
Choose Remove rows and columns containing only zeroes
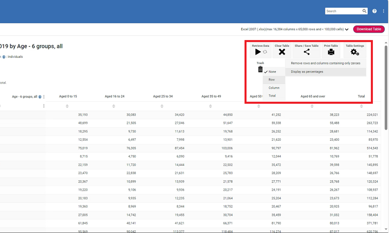pyautogui.click(x=326, y=63)
